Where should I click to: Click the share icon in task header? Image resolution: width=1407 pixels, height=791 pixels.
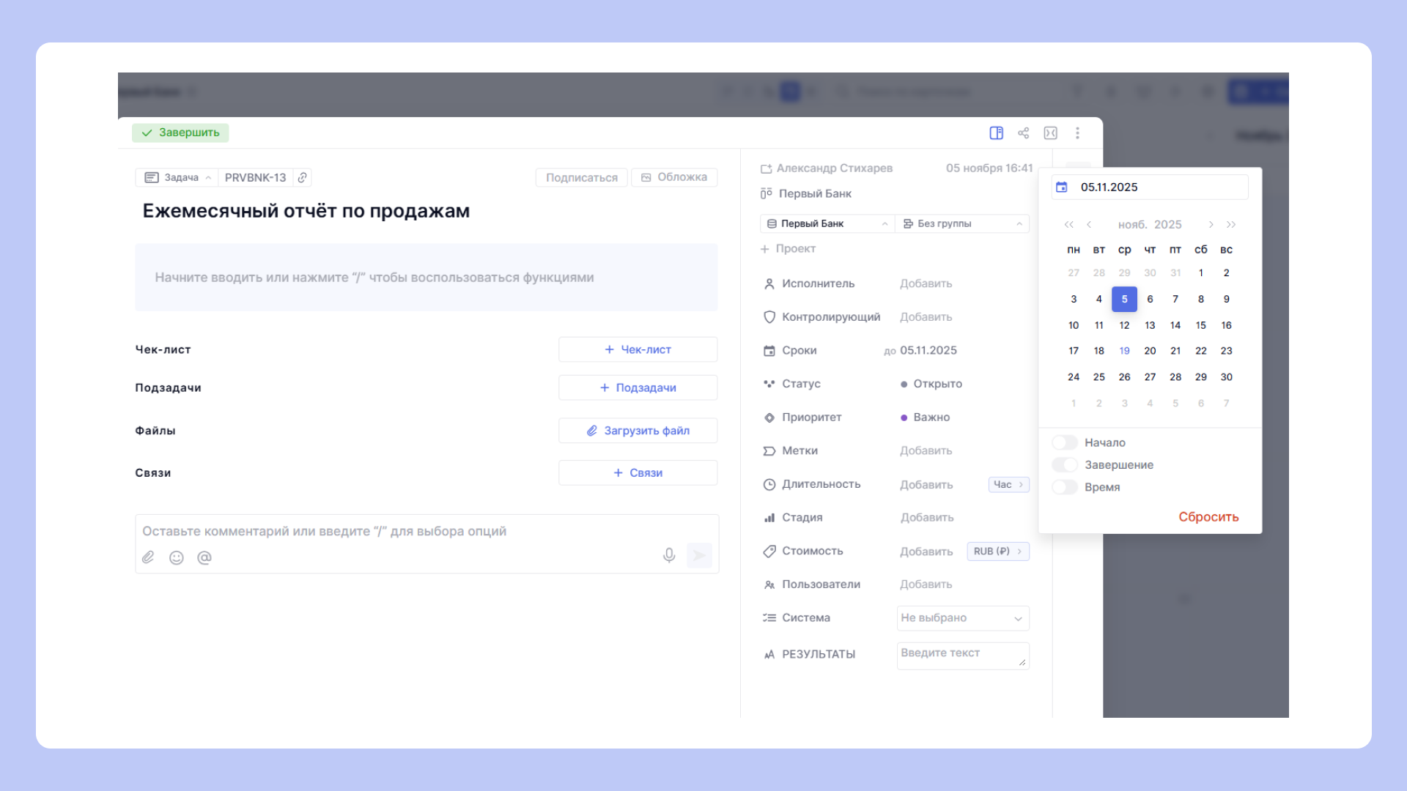[1023, 133]
